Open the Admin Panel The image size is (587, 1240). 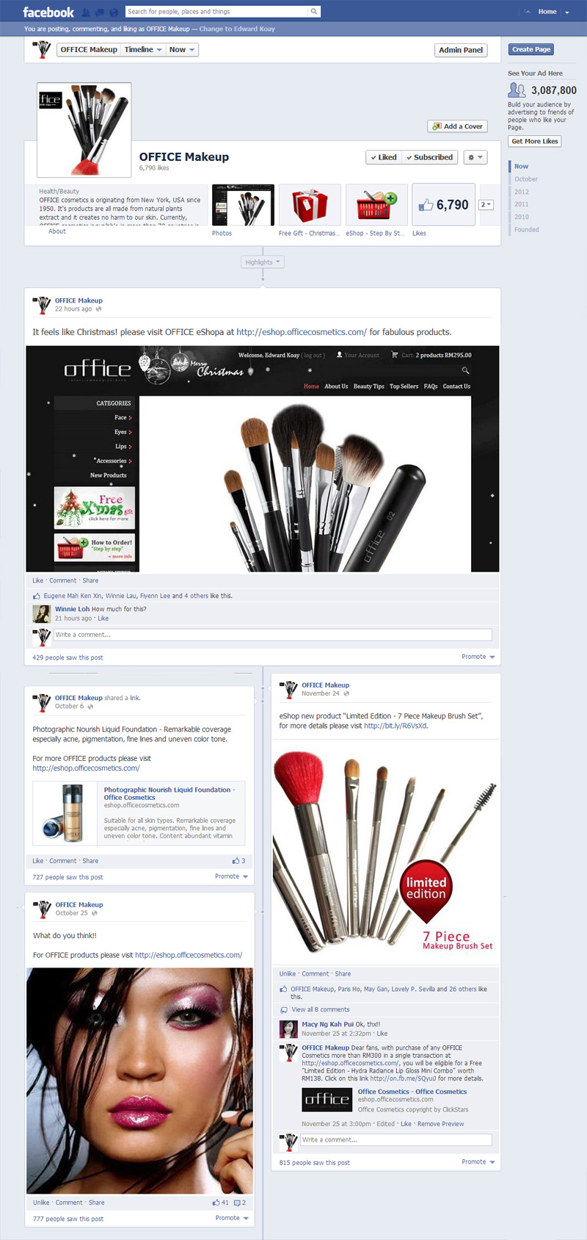pyautogui.click(x=461, y=50)
